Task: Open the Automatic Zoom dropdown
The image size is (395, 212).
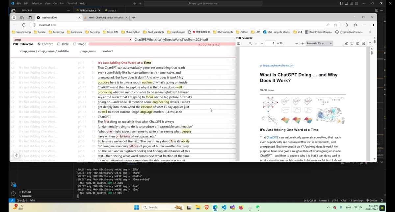Action: [319, 43]
